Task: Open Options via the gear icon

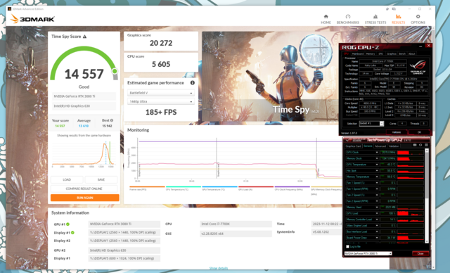Action: click(x=418, y=17)
